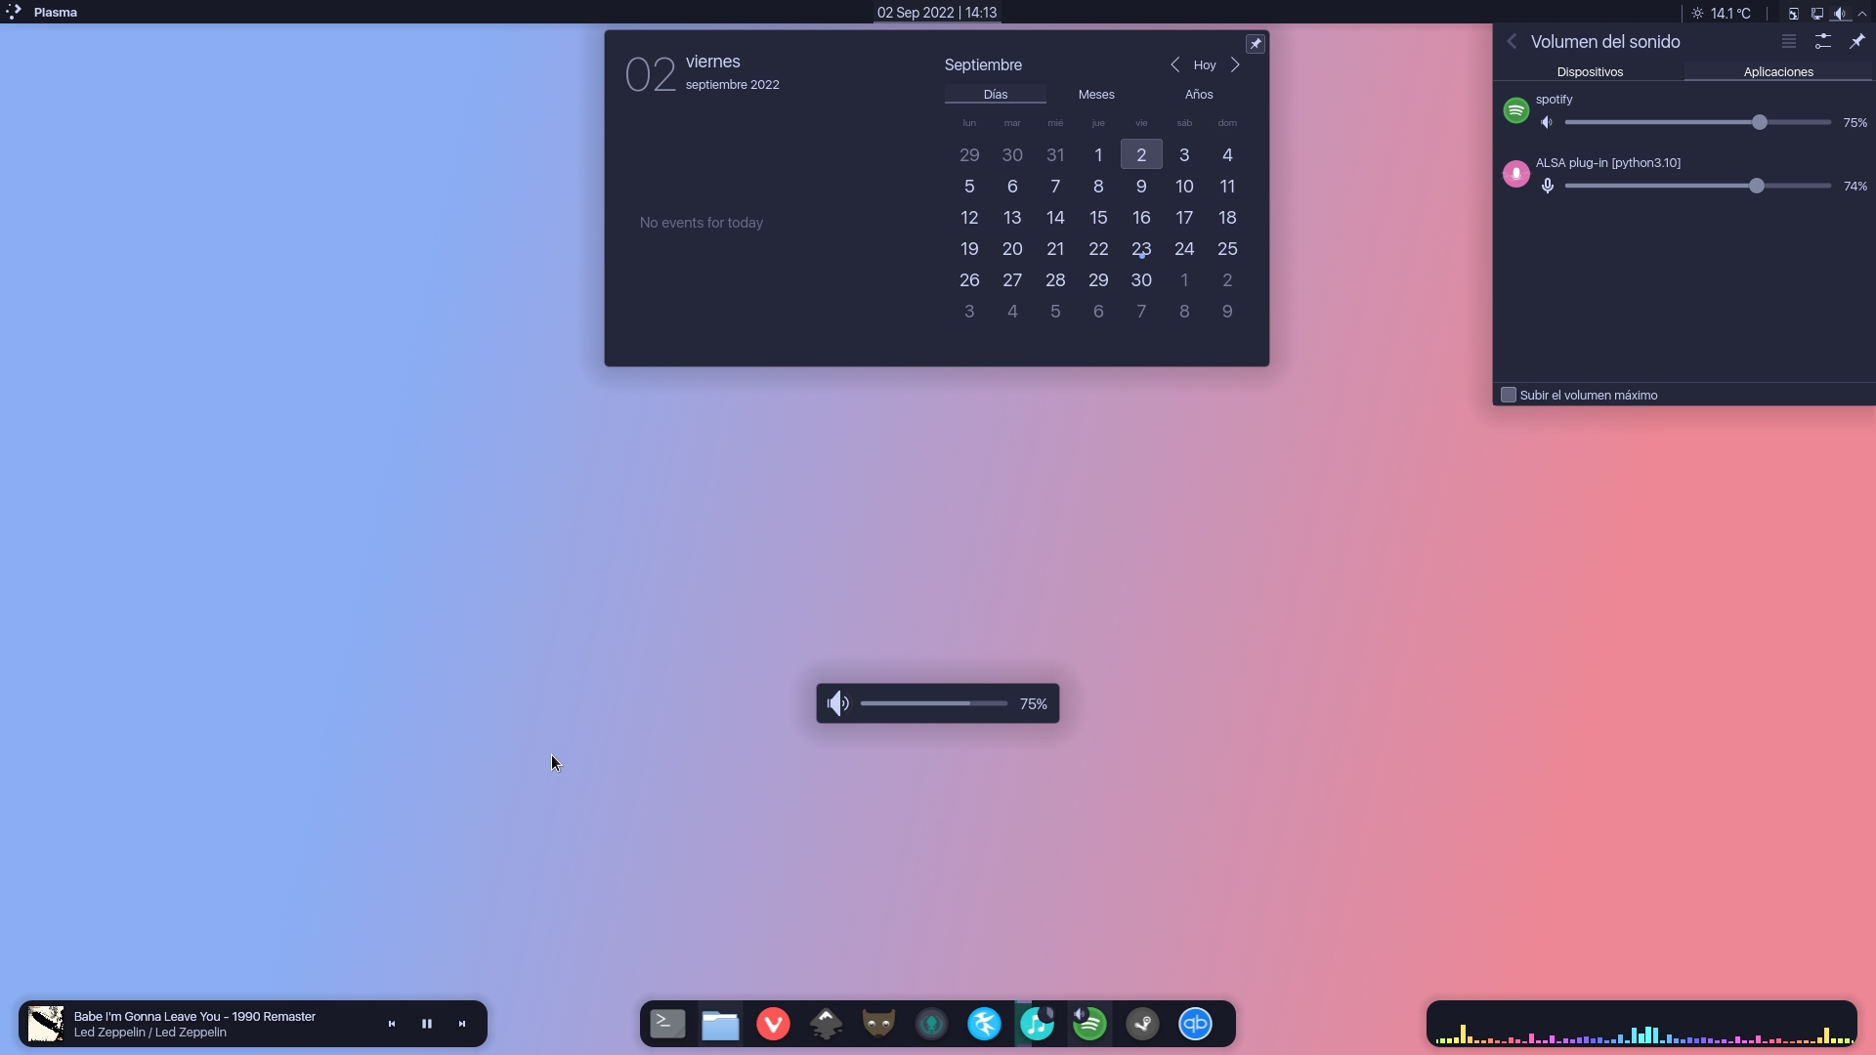Pause the Led Zeppelin track
Image resolution: width=1876 pixels, height=1055 pixels.
point(427,1023)
